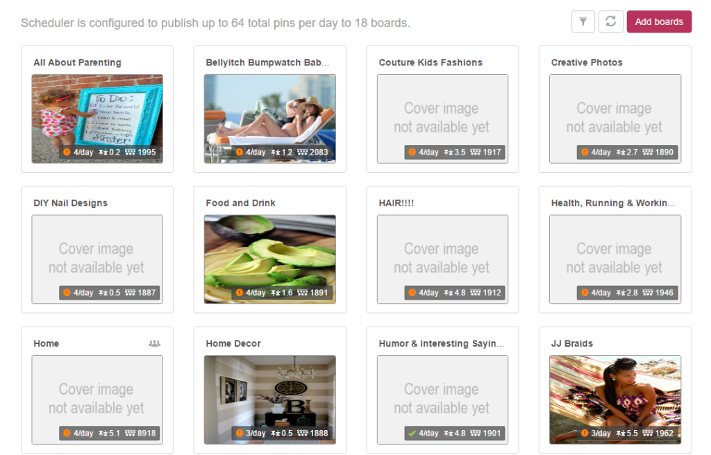Click the 8918 follower count on Home board
The width and height of the screenshot is (711, 455).
[147, 433]
